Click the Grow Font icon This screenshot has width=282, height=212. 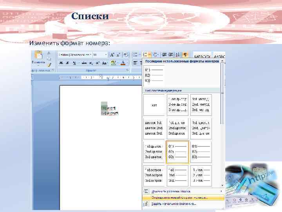coord(112,55)
